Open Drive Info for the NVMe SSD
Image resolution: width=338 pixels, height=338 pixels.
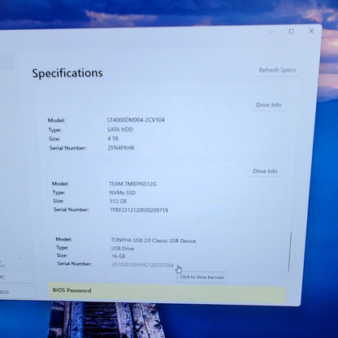265,171
